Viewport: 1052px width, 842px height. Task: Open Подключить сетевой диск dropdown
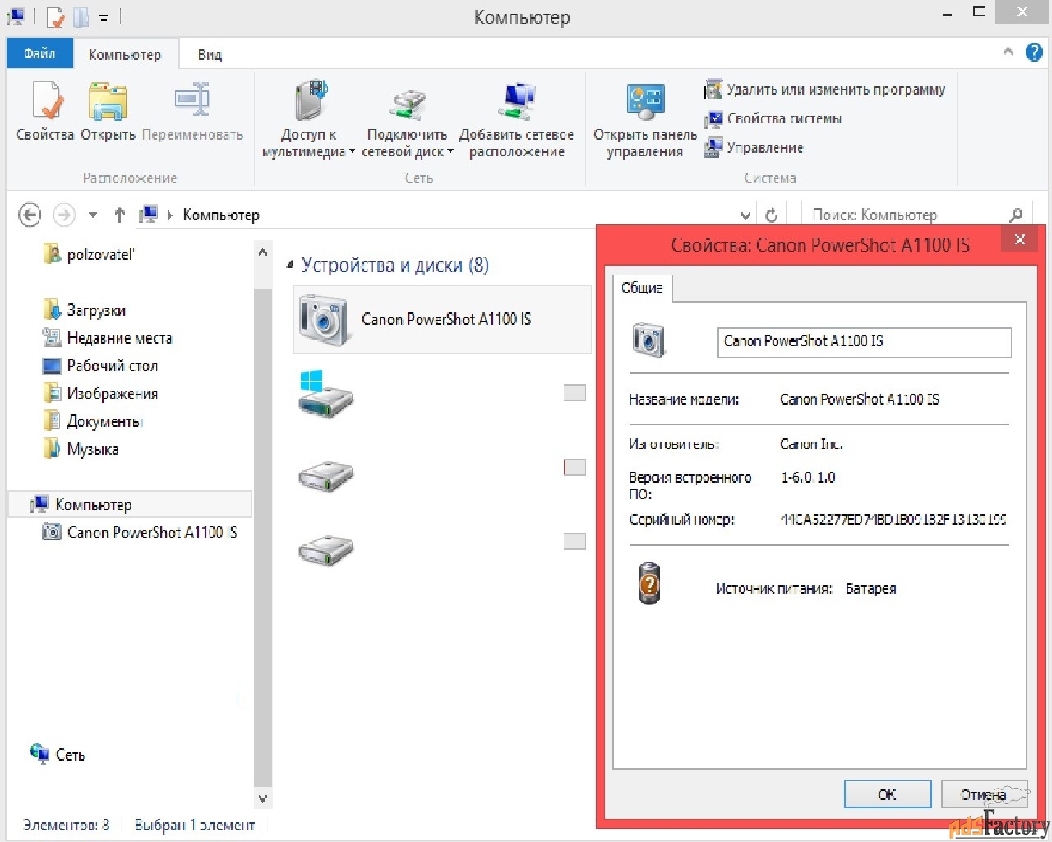pos(407,120)
